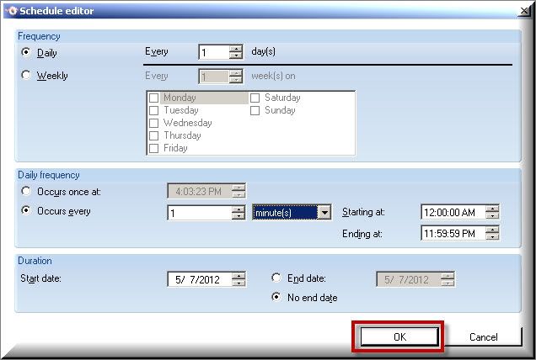Close the Schedule editor window

(524, 11)
